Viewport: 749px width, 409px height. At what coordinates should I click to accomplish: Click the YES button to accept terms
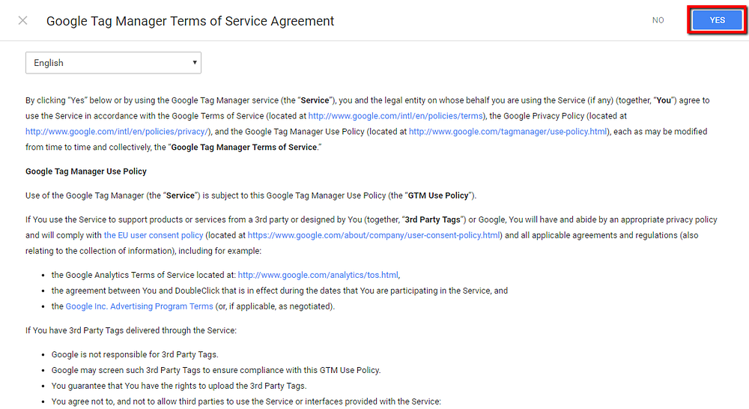pyautogui.click(x=717, y=20)
